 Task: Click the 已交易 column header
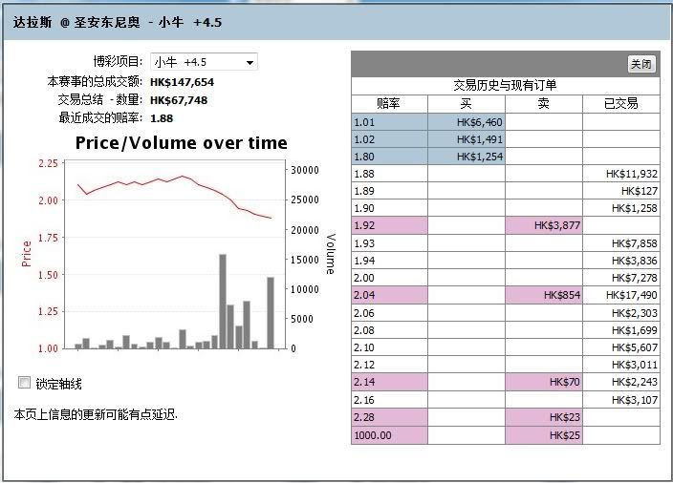coord(620,103)
